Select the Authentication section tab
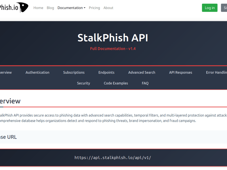 pos(37,72)
